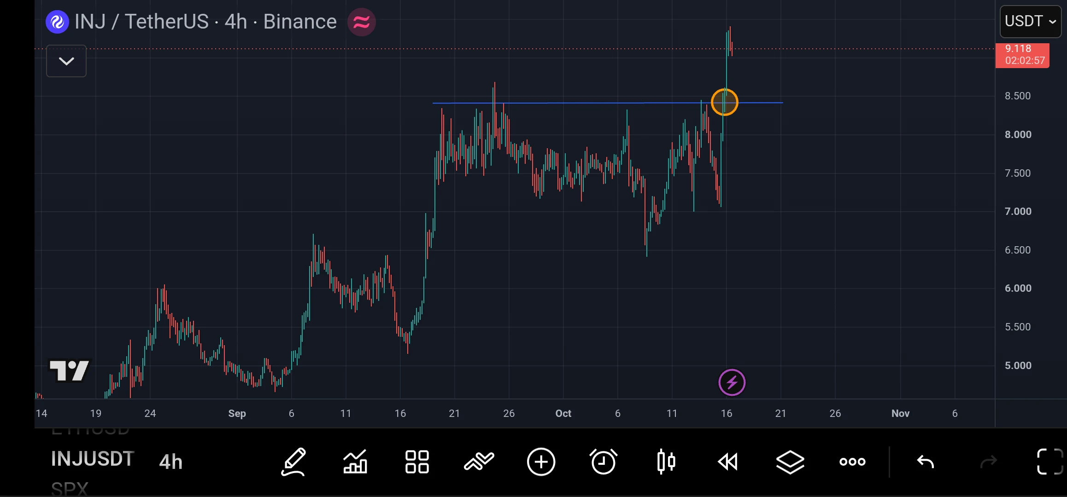Redo the last chart action
The image size is (1067, 497).
(x=988, y=462)
